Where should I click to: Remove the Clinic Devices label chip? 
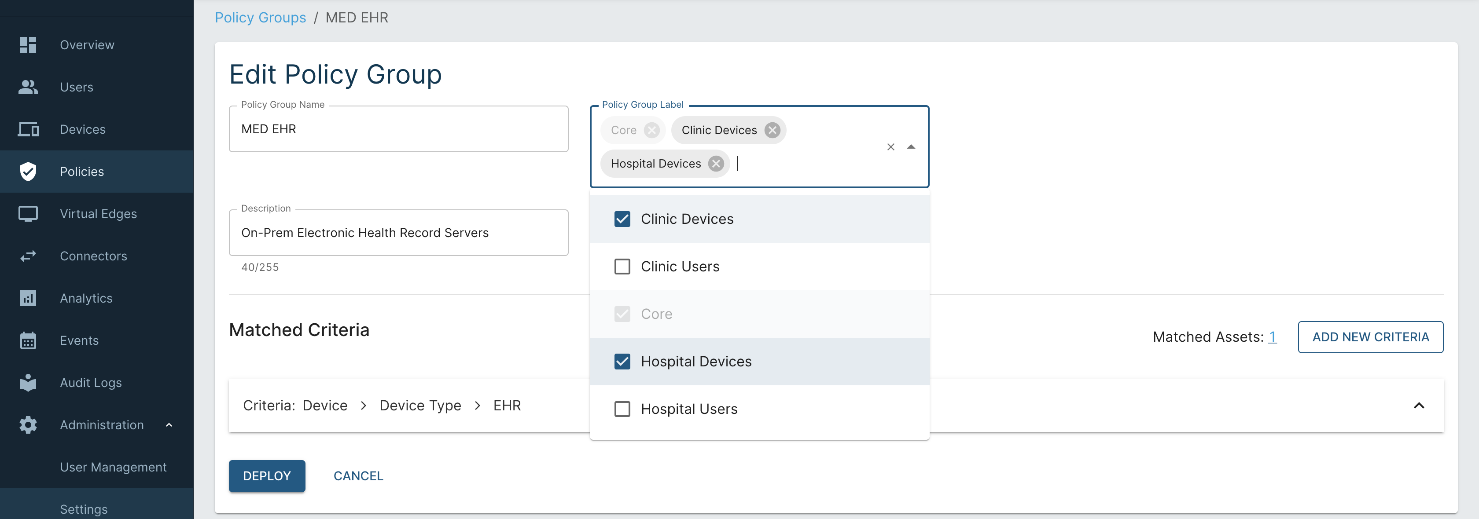(772, 130)
